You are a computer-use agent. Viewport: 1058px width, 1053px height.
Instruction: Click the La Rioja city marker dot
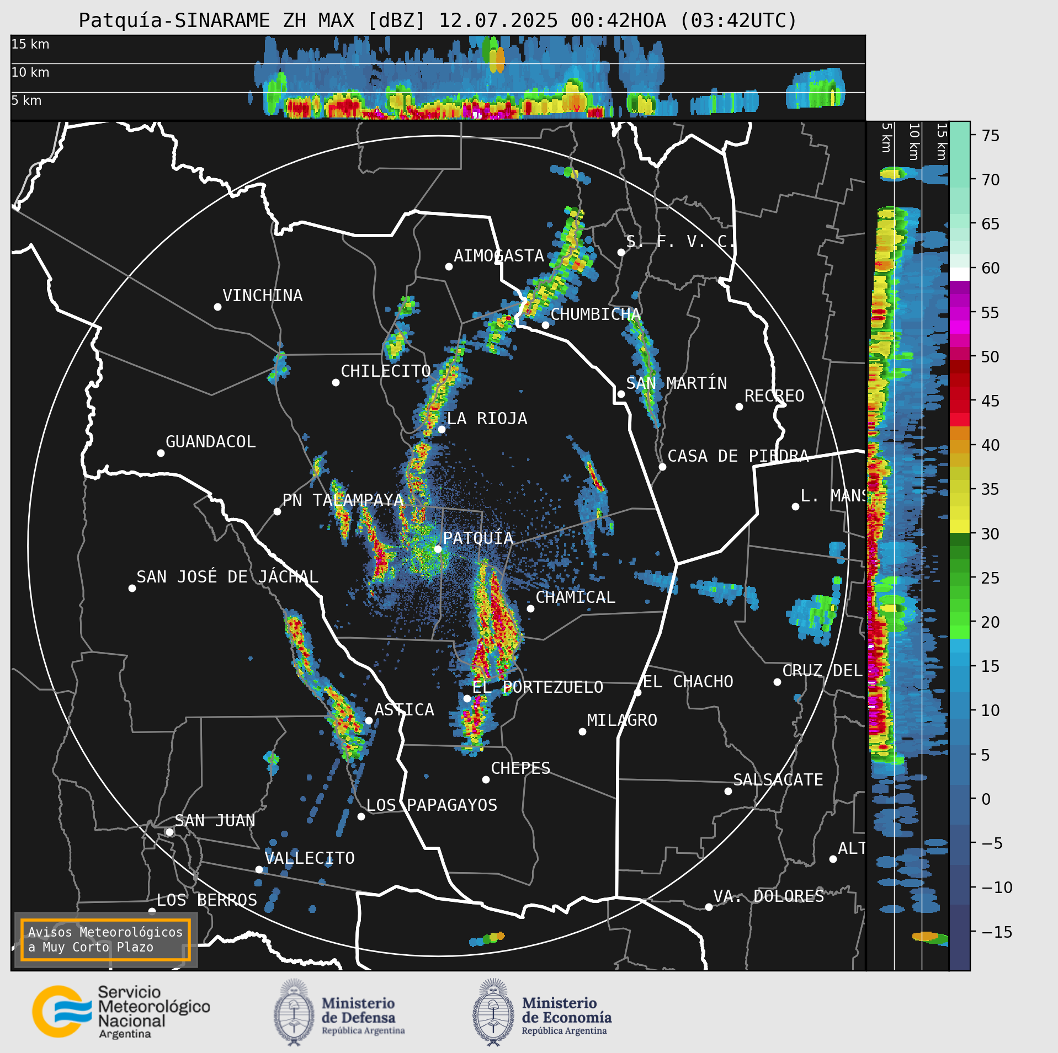click(x=442, y=429)
